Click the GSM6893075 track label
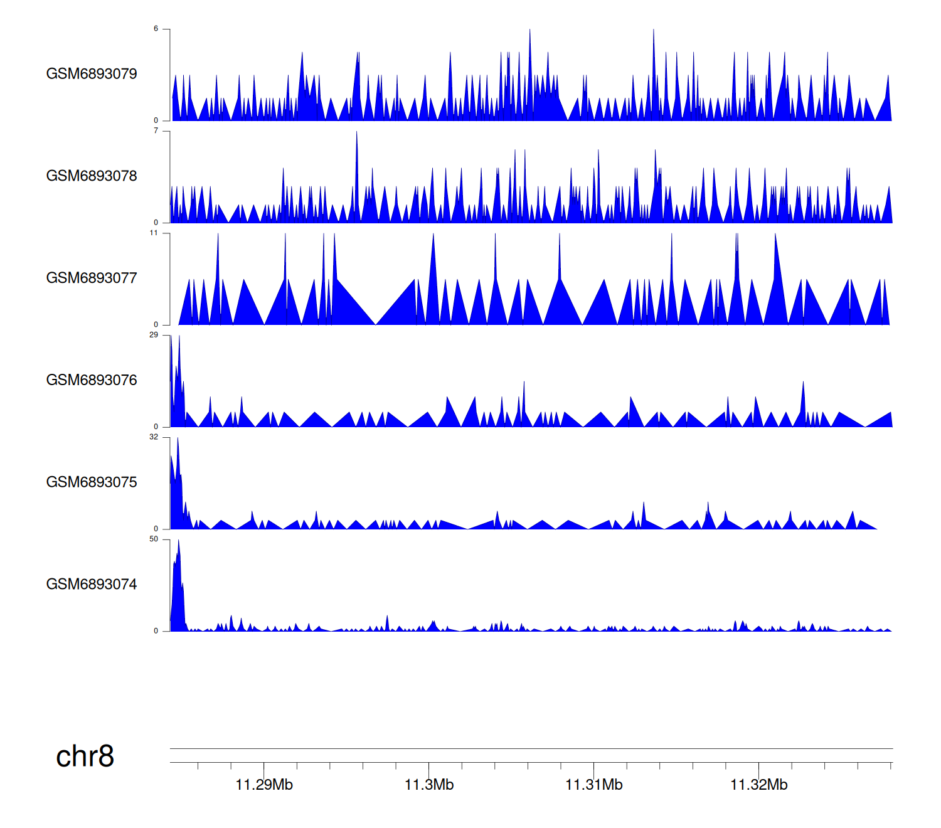Screen dimensions: 941x828 point(92,482)
